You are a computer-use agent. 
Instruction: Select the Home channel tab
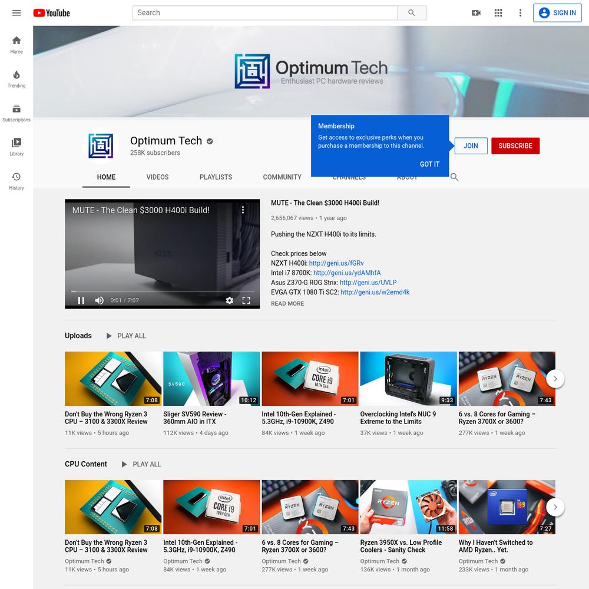click(106, 177)
